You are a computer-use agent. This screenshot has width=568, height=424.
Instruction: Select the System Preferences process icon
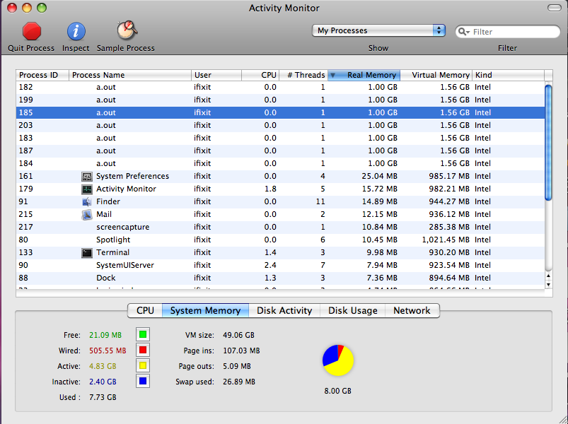[87, 176]
